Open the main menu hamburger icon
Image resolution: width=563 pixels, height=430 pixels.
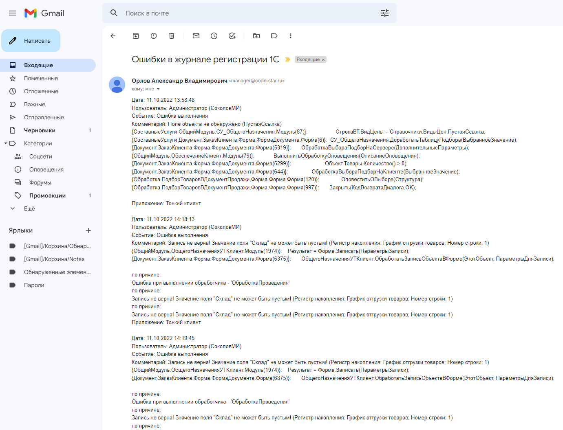tap(13, 13)
